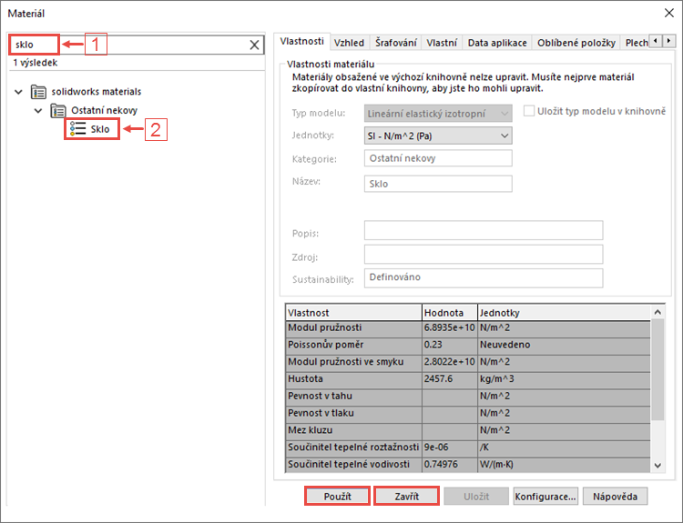The height and width of the screenshot is (523, 683).
Task: Select the Modul pružnosti ve smyku row
Action: tap(468, 362)
